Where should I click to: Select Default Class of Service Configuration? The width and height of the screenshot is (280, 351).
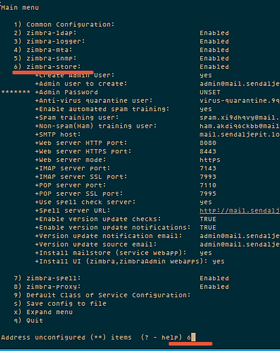pos(102,295)
